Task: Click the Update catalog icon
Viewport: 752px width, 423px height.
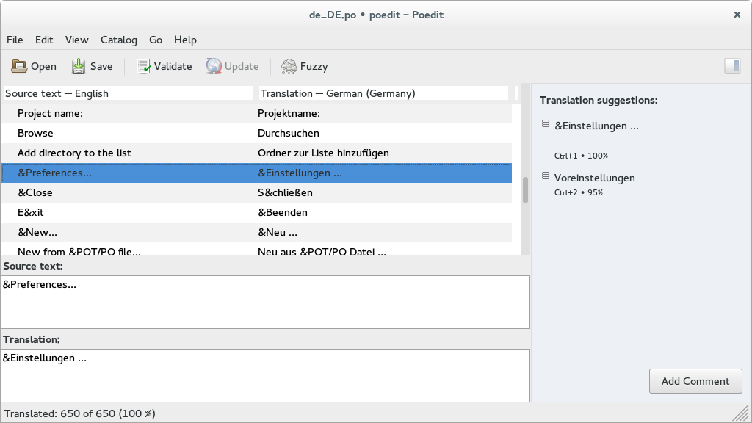Action: point(214,67)
